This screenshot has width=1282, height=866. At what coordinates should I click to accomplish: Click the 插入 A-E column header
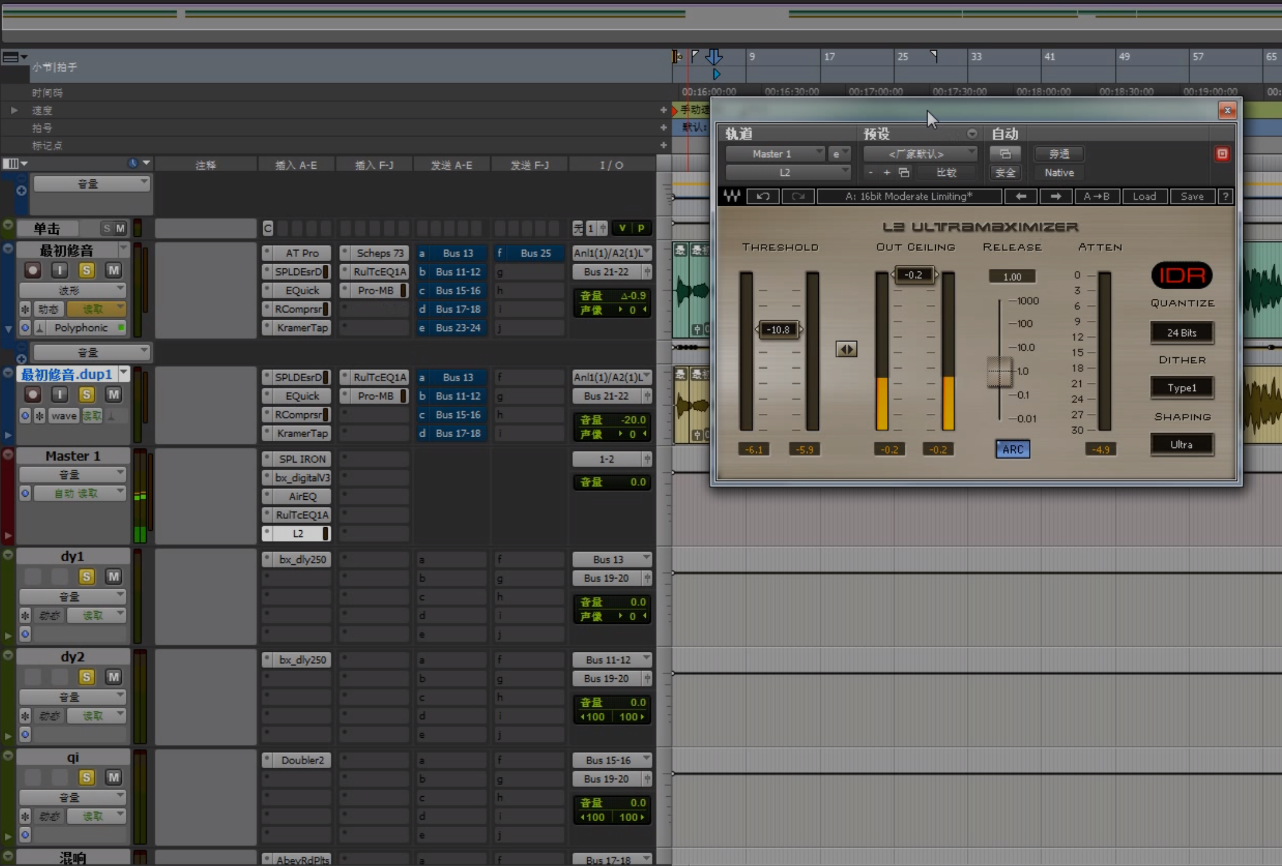[x=296, y=165]
